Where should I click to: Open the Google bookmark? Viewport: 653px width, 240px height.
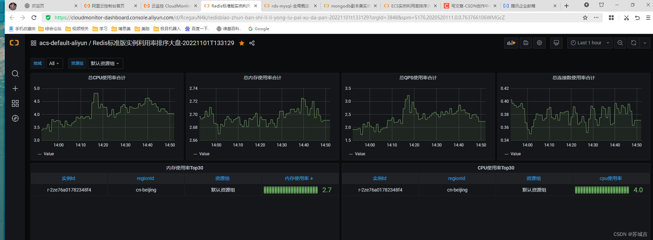pos(259,29)
